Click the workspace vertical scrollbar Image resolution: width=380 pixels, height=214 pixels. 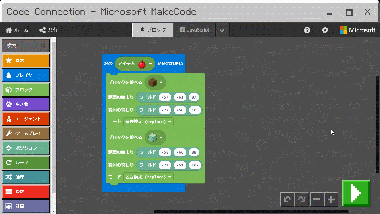(378, 125)
